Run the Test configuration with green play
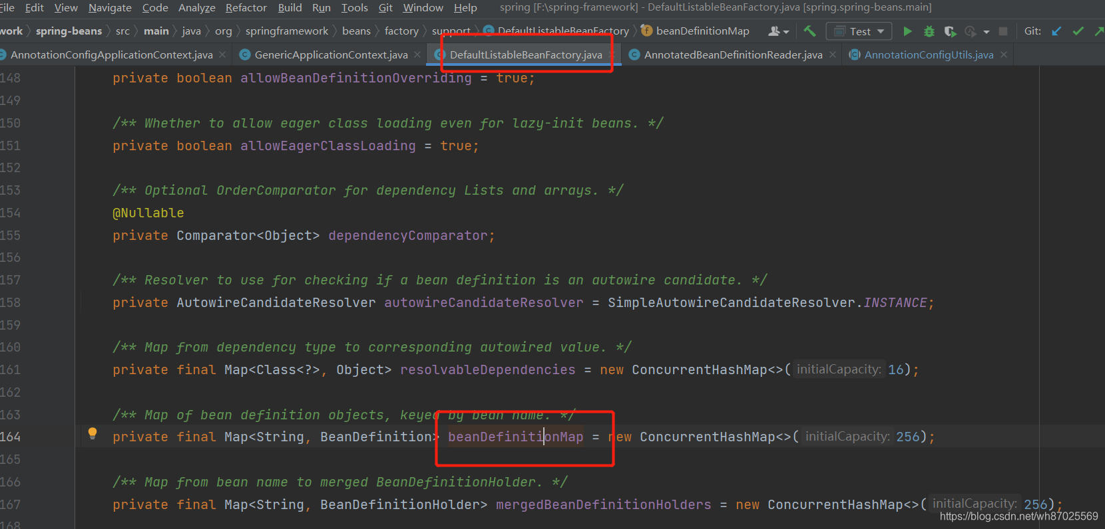Viewport: 1105px width, 529px height. 907,31
